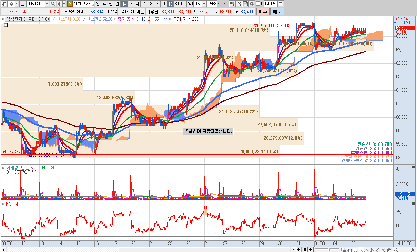The width and height of the screenshot is (417, 252).
Task: Expand the minute interval dropdown showing 15
Action: 204,4
